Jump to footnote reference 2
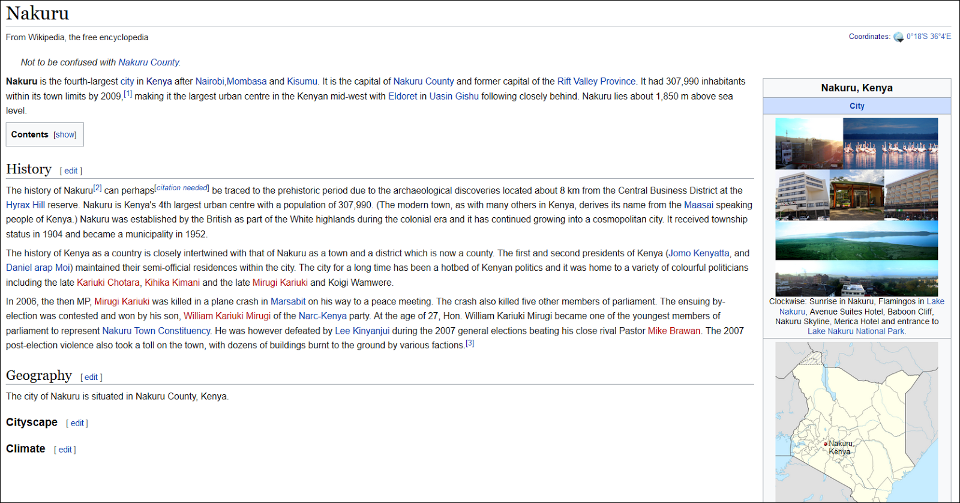960x503 pixels. point(97,188)
